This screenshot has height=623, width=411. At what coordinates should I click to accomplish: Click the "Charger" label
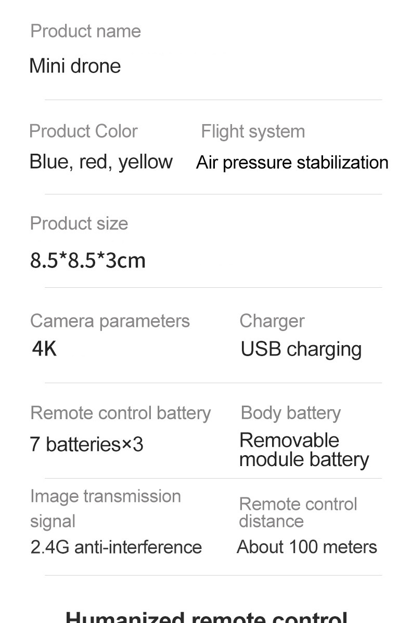(x=272, y=321)
